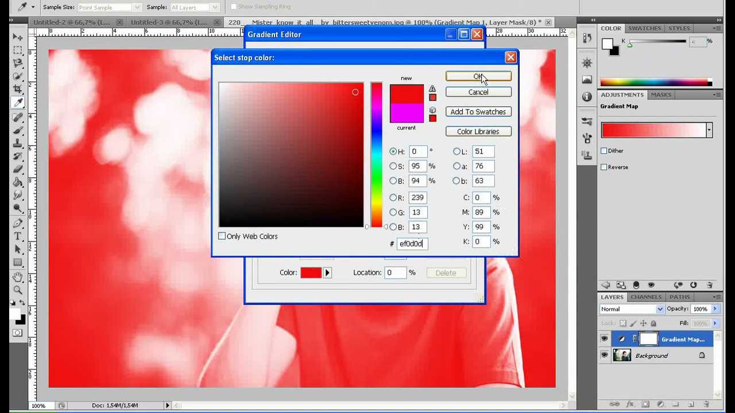
Task: Click the hex color input field
Action: pos(412,244)
